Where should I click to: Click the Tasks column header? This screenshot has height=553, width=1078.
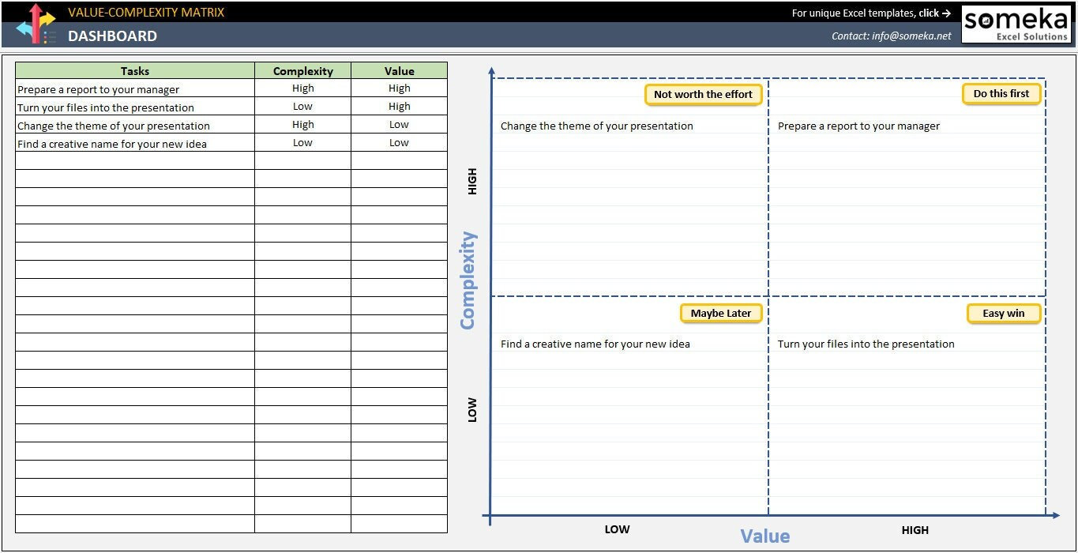[x=134, y=70]
